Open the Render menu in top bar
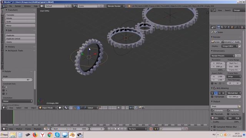The width and height of the screenshot is (246, 138). 18,6
